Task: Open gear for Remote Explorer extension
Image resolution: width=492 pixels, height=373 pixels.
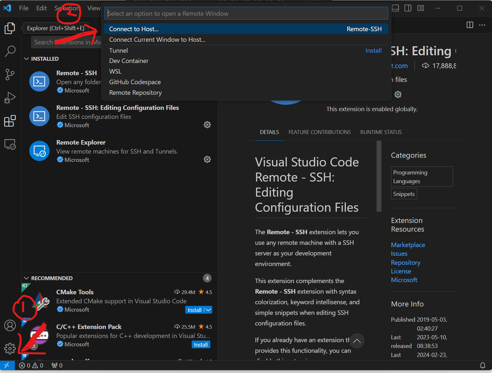Action: click(x=207, y=159)
